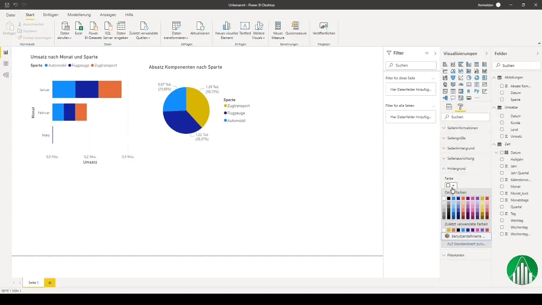This screenshot has height=305, width=542.
Task: Import data via the Excel icon
Action: pyautogui.click(x=79, y=26)
